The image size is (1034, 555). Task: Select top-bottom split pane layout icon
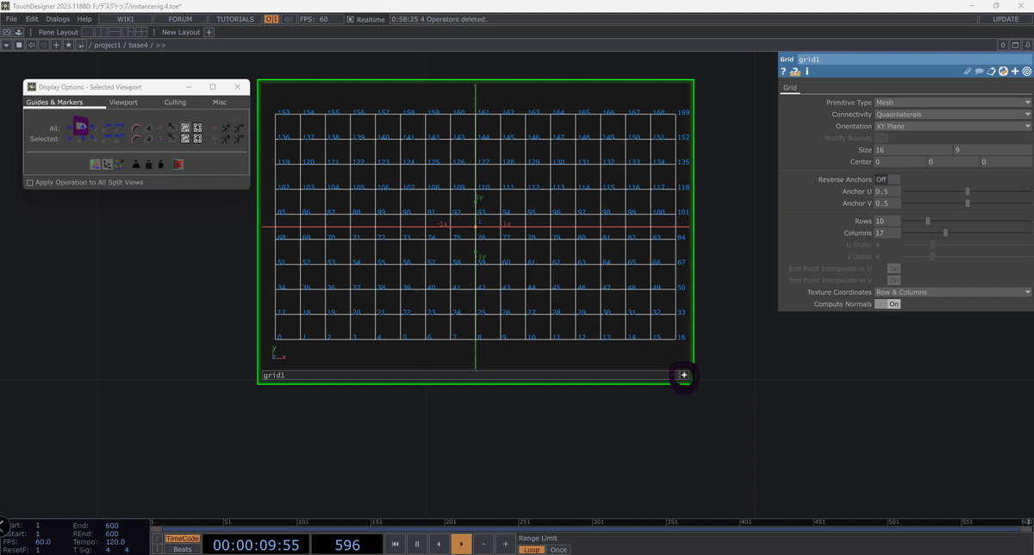115,32
